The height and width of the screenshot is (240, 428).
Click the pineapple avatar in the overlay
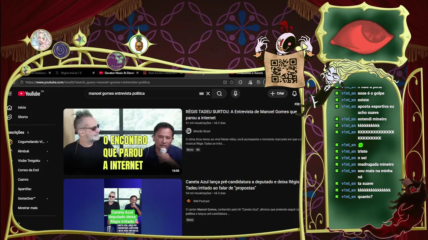pos(138,44)
